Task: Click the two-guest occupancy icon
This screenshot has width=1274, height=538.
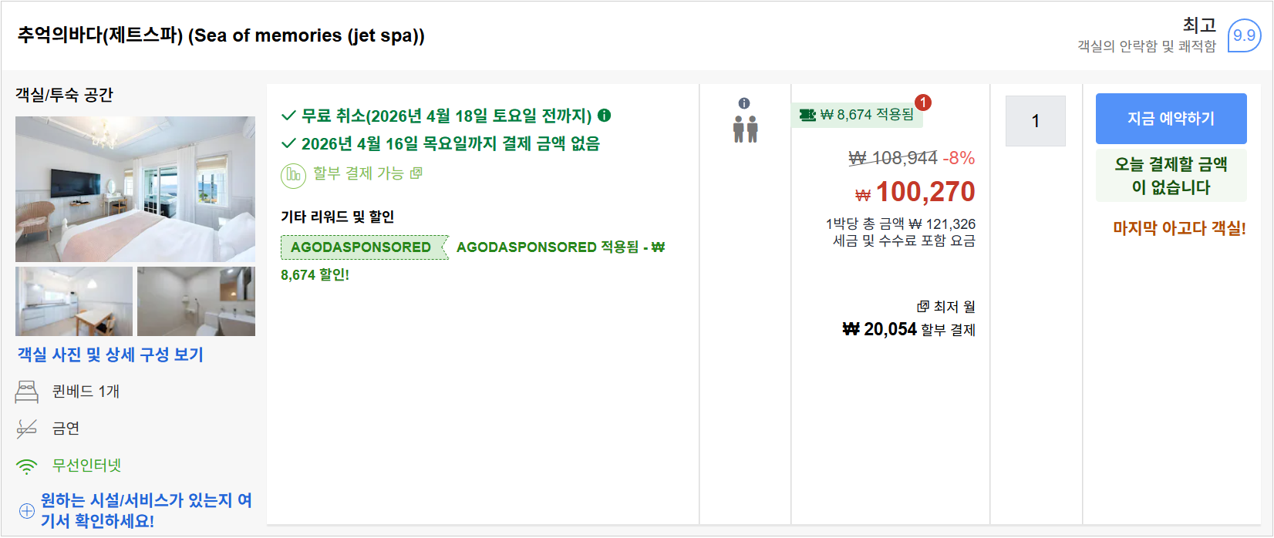Action: tap(745, 129)
